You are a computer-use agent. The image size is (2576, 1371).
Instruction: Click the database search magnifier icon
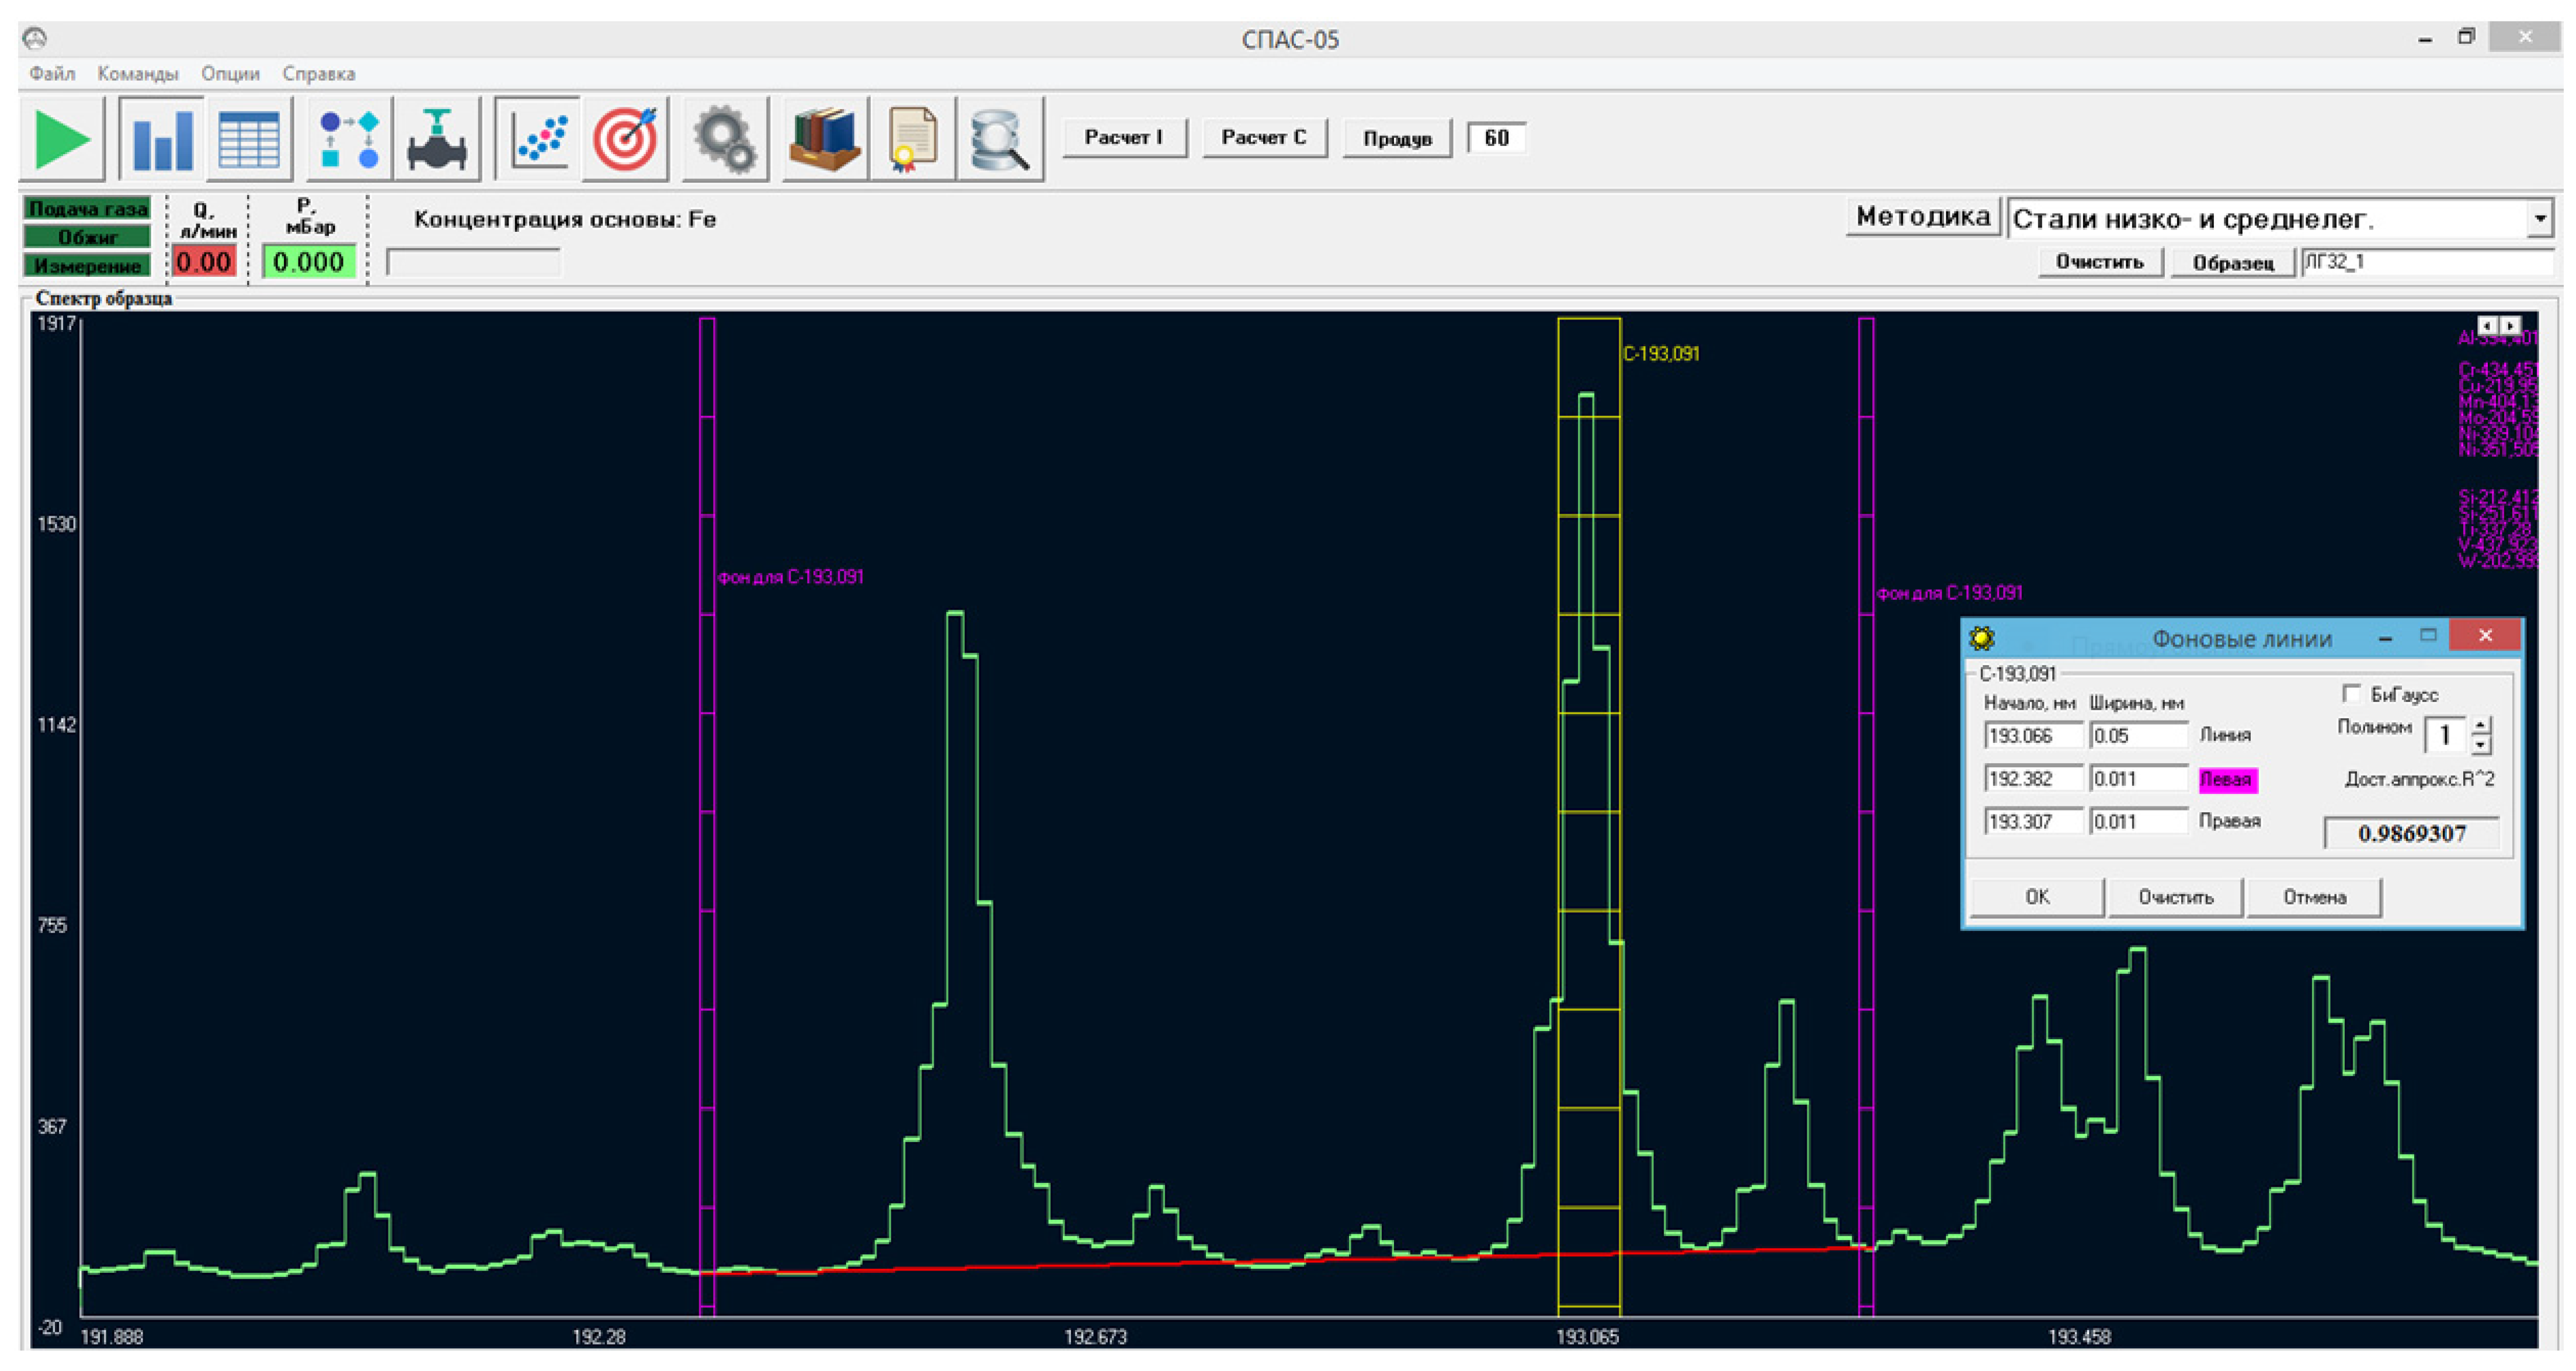pos(1000,139)
